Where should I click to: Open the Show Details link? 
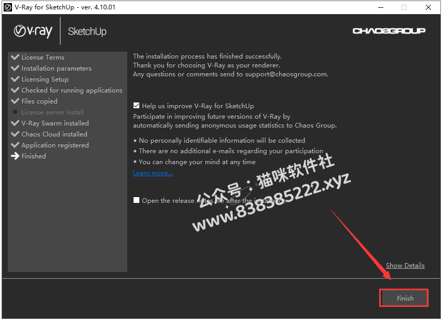[x=405, y=266]
